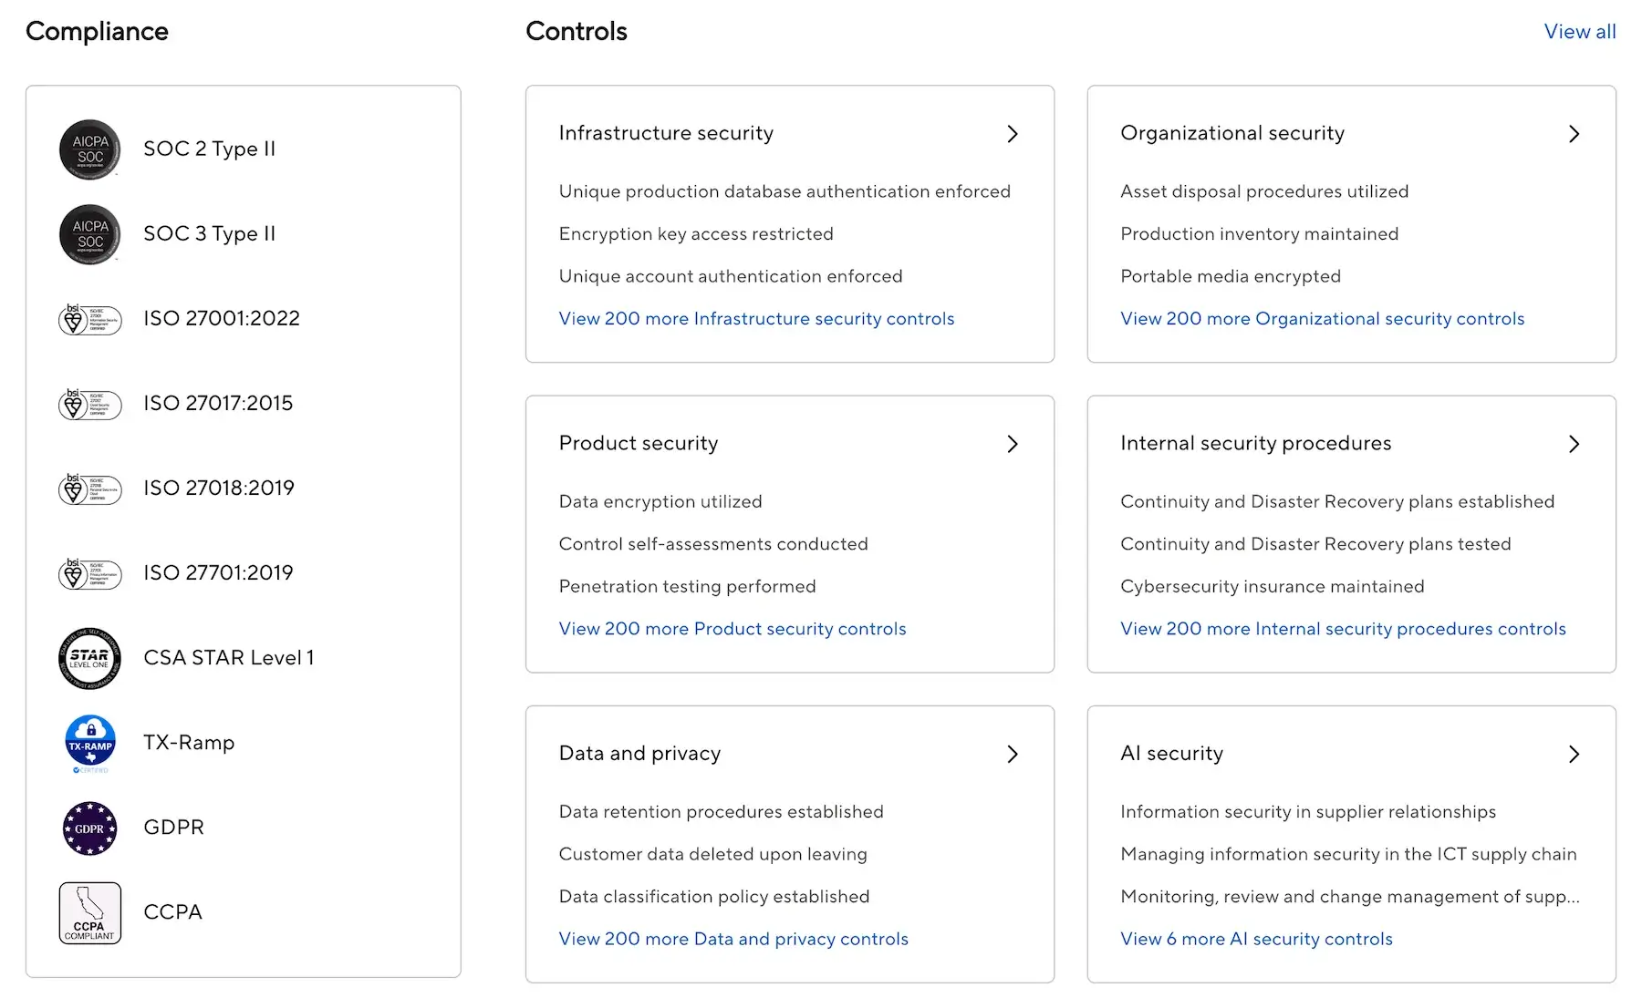Click the TX-RAMP certified cloud icon

(x=90, y=743)
